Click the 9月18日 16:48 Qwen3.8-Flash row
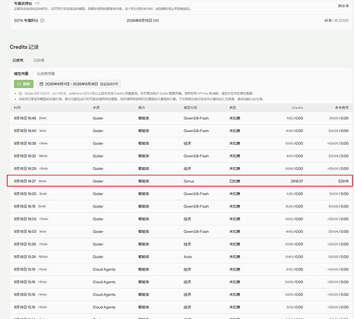 181,118
